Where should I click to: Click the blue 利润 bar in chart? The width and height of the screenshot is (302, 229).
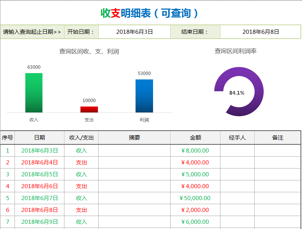tap(144, 96)
